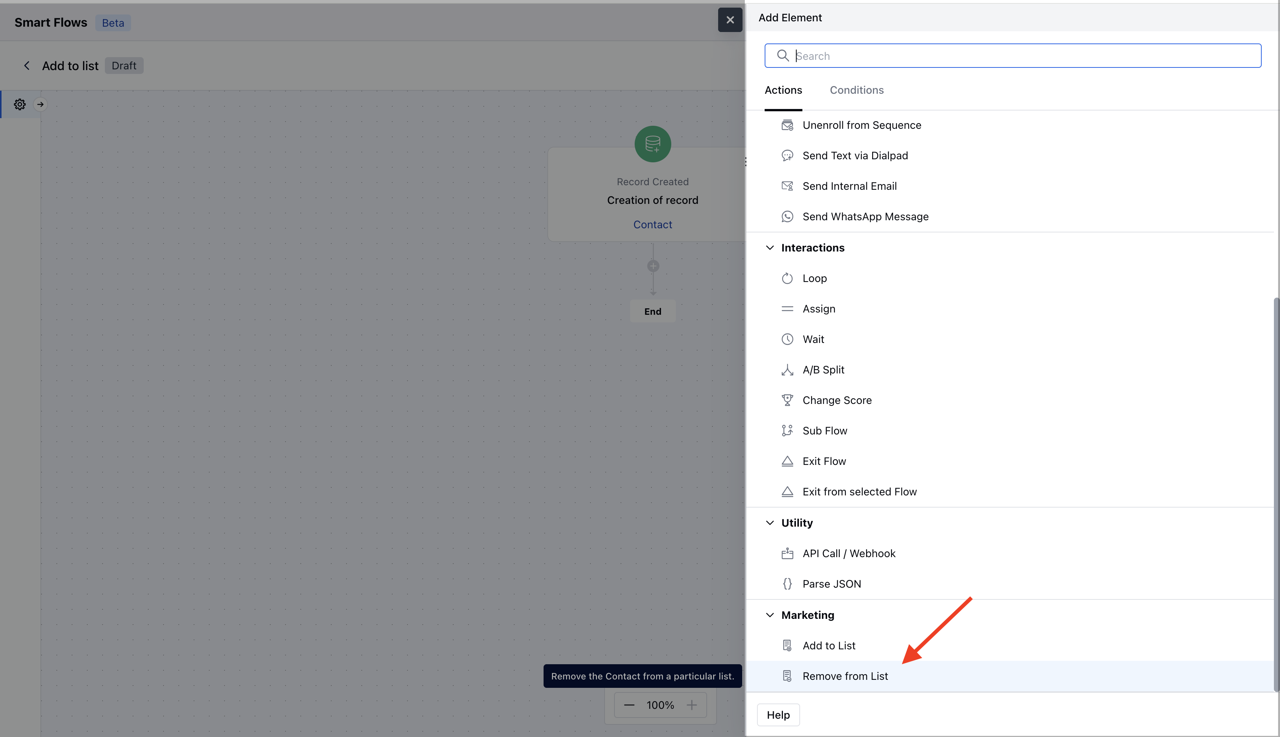The image size is (1280, 737).
Task: Select the Exit Flow triangle icon
Action: pyautogui.click(x=788, y=461)
